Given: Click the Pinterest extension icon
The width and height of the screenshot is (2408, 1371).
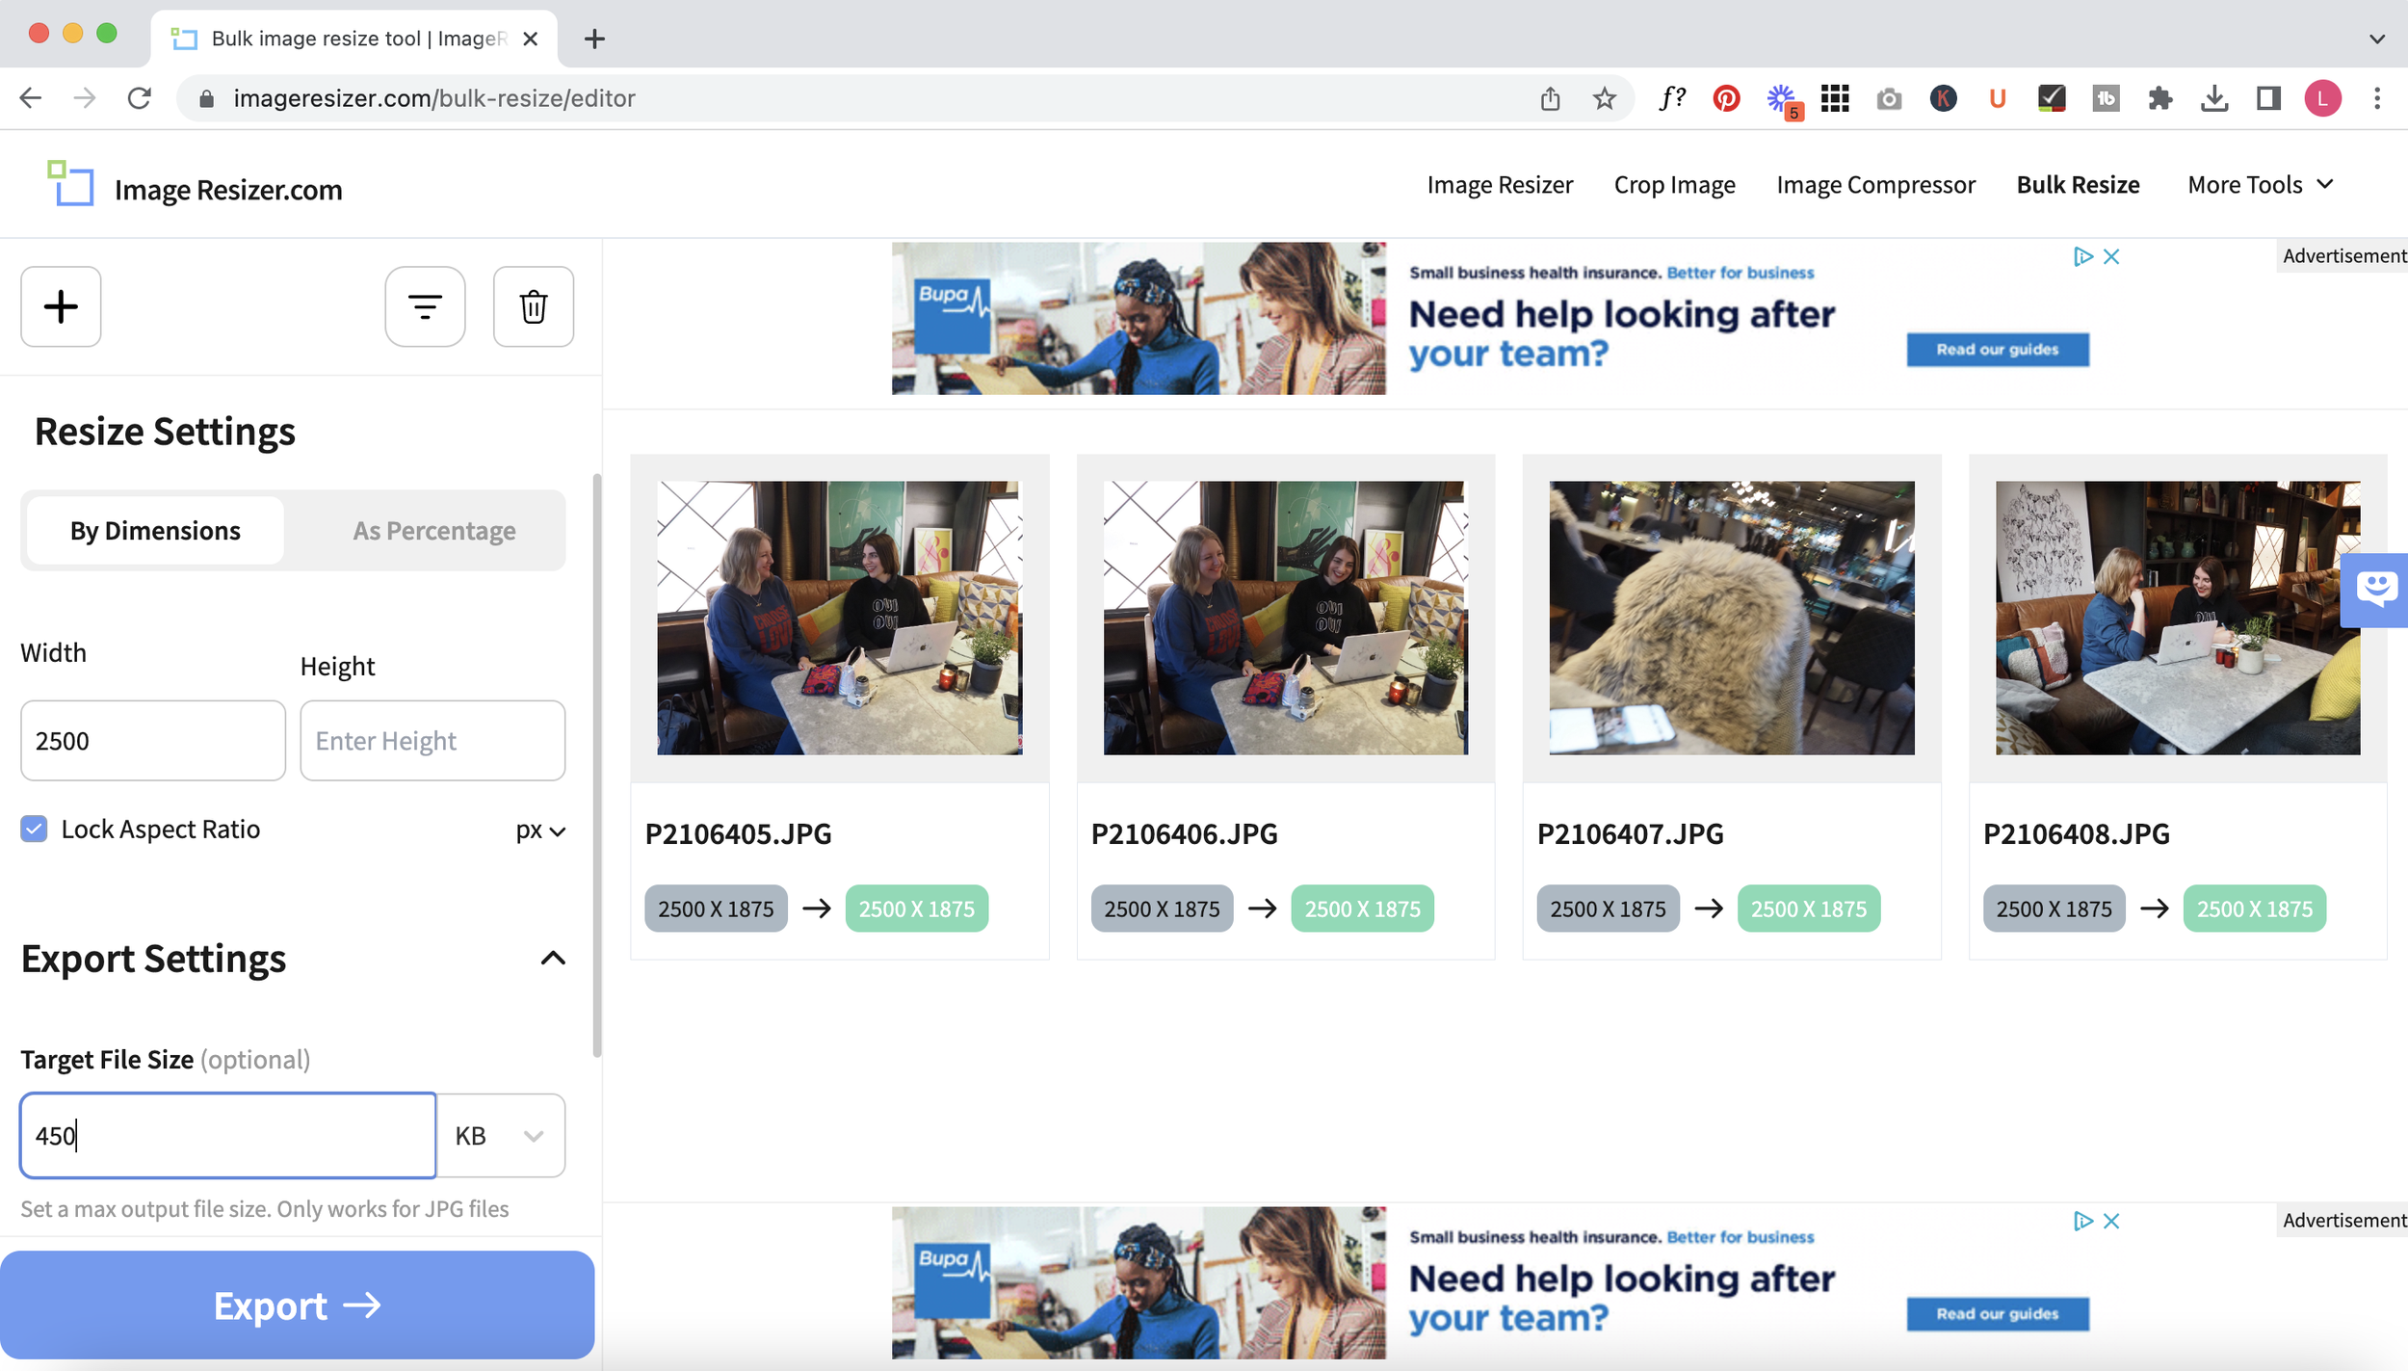Looking at the screenshot, I should (1726, 98).
